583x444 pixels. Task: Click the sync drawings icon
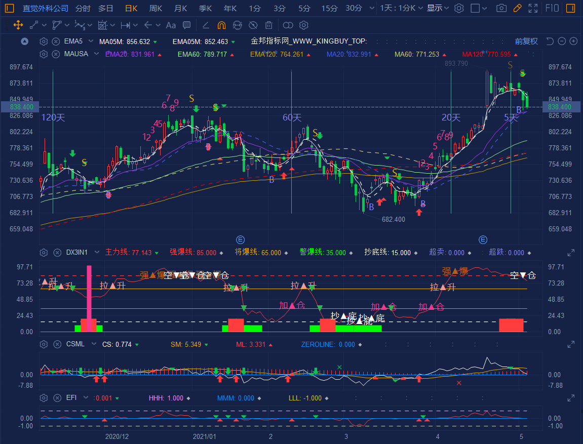point(237,25)
